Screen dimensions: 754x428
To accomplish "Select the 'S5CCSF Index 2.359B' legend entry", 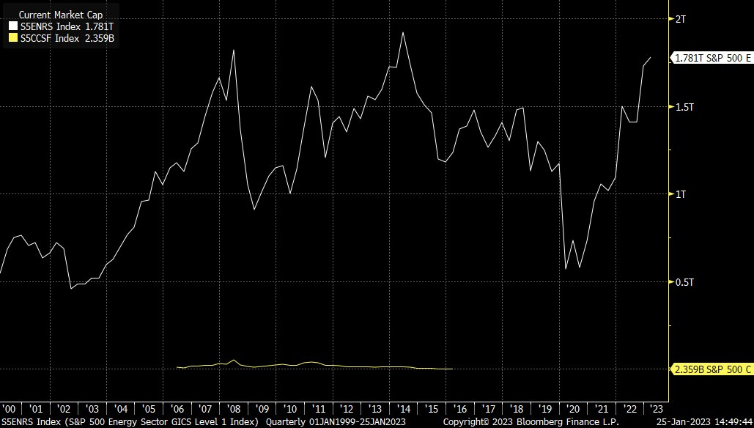I will point(67,38).
